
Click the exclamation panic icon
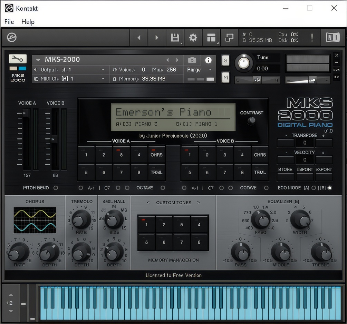(312, 37)
